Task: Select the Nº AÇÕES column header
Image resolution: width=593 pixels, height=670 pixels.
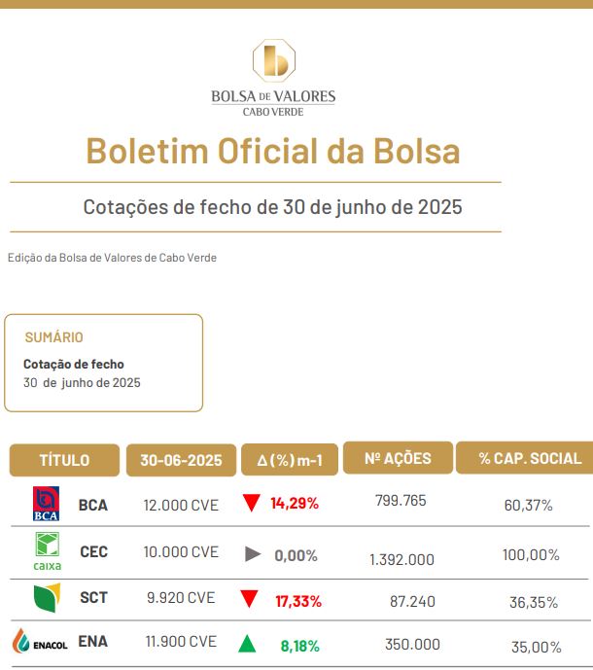Action: click(x=398, y=458)
